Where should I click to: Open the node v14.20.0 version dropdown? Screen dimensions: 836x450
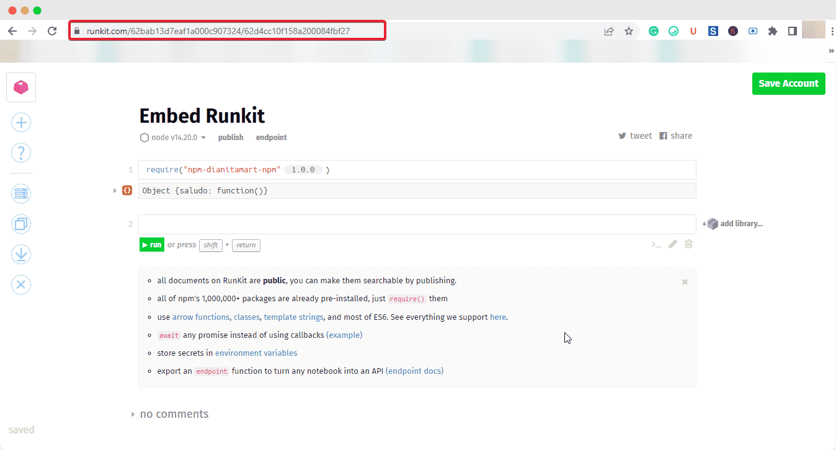pos(173,138)
